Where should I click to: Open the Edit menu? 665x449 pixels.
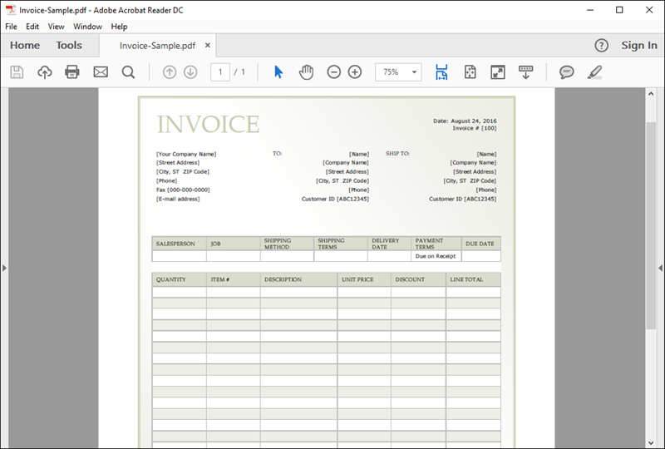(32, 27)
